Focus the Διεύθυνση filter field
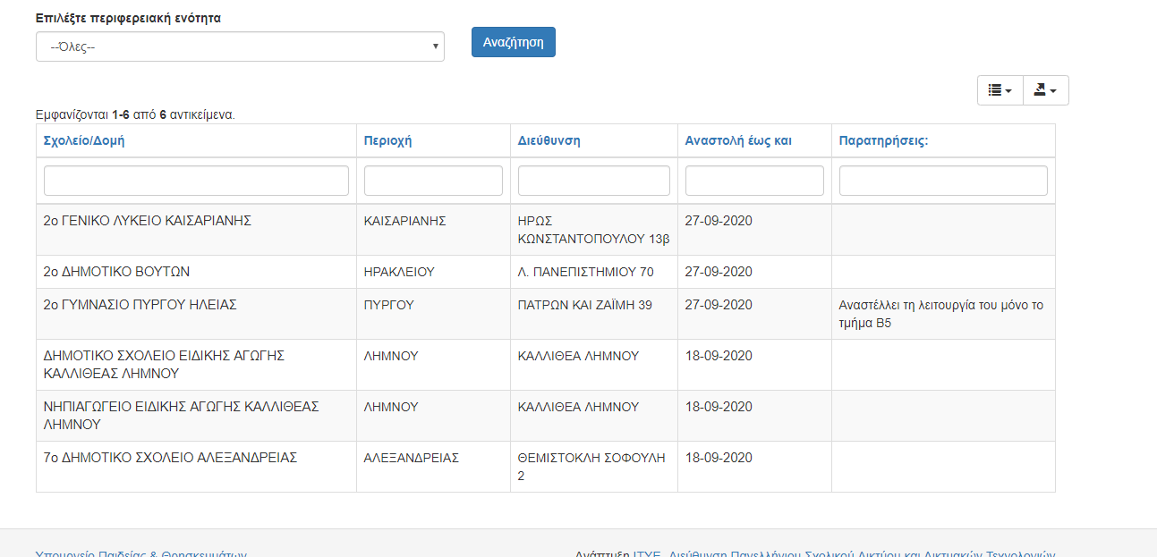Screen dimensions: 1157x557 click(593, 181)
